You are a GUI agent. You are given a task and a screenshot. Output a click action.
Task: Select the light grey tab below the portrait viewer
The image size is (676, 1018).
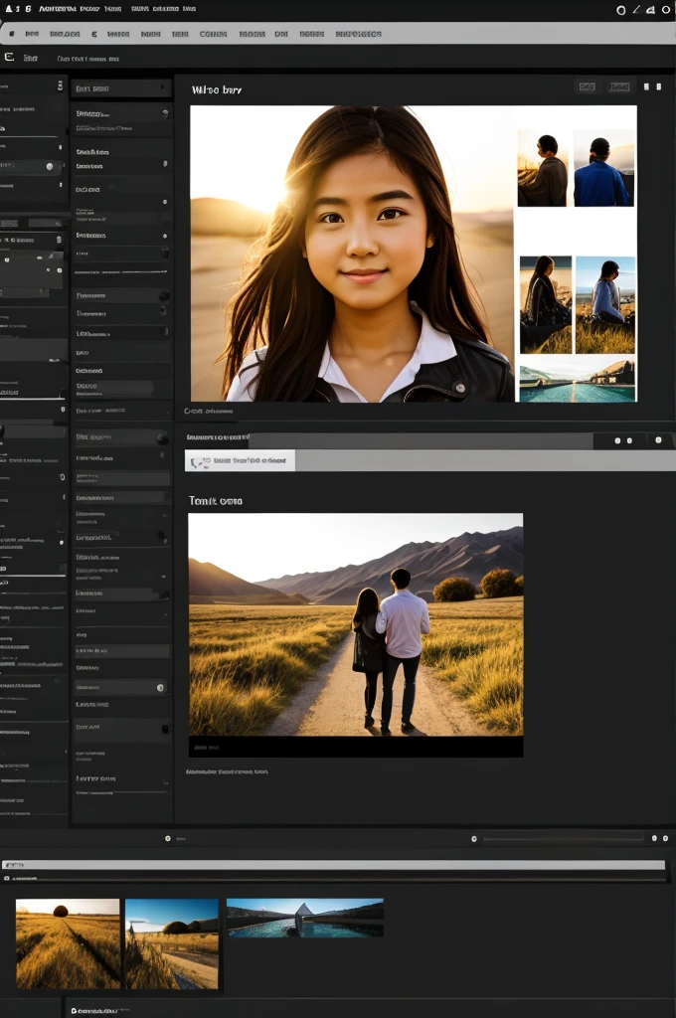pyautogui.click(x=240, y=460)
